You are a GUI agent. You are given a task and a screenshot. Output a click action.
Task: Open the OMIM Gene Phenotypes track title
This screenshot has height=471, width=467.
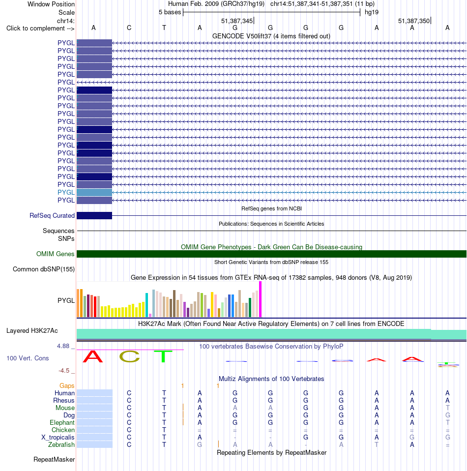click(x=271, y=247)
